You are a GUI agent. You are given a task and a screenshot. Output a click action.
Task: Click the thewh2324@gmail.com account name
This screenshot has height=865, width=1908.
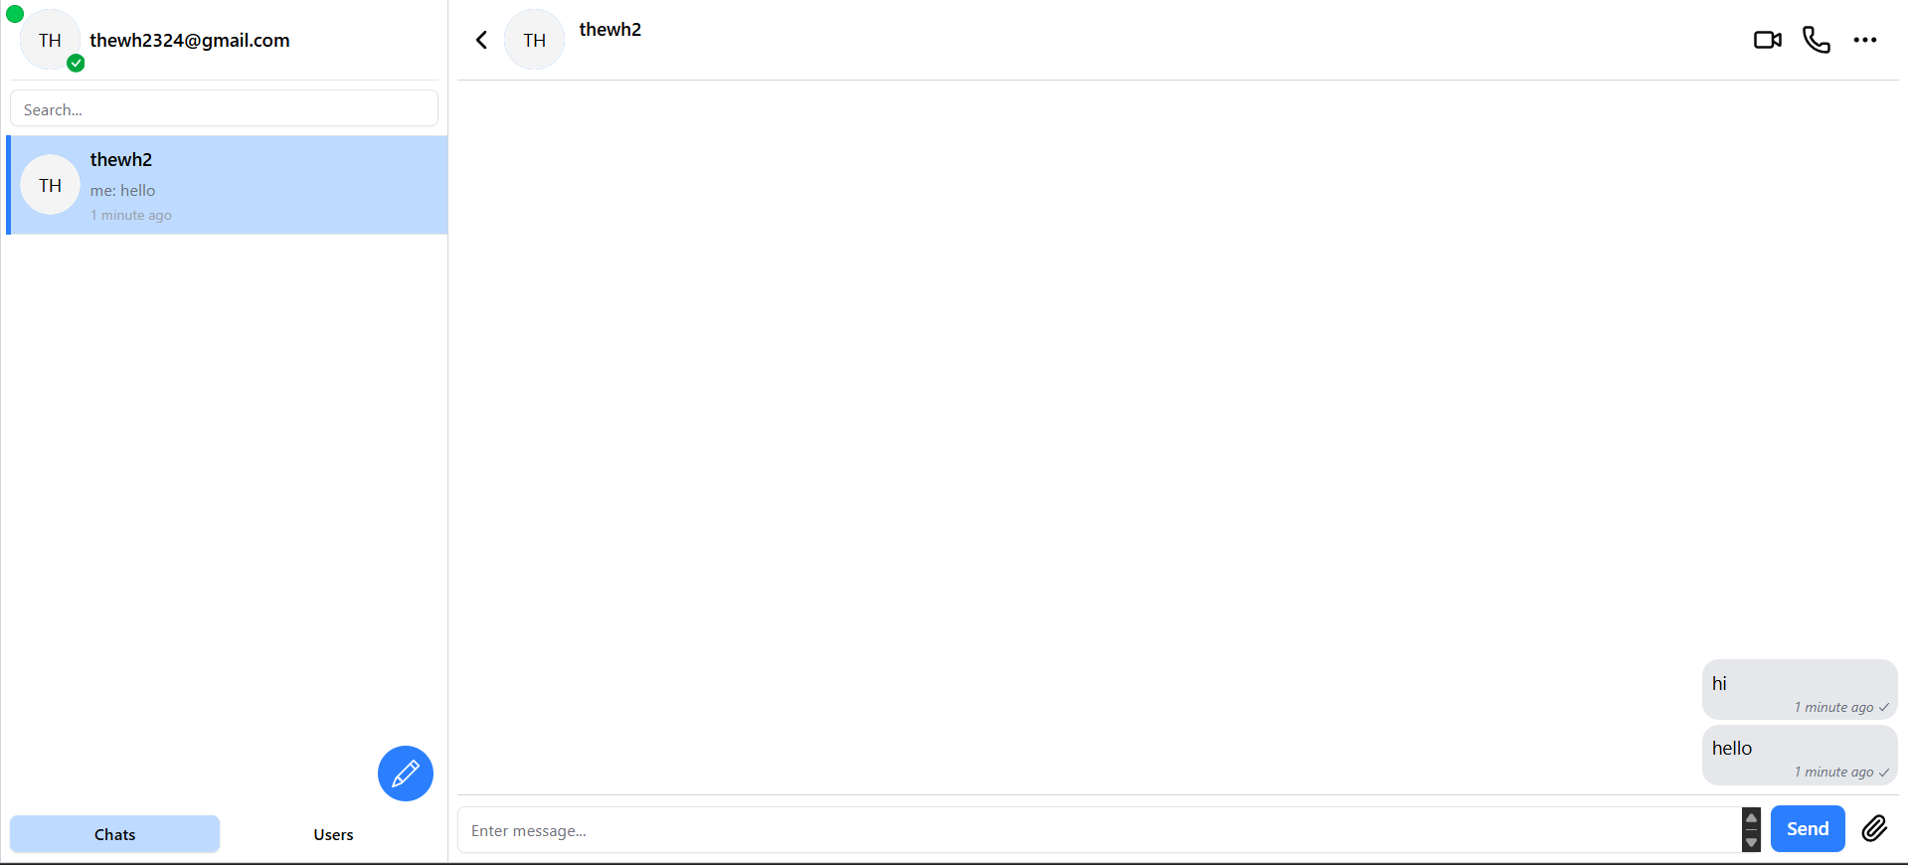[x=190, y=40]
